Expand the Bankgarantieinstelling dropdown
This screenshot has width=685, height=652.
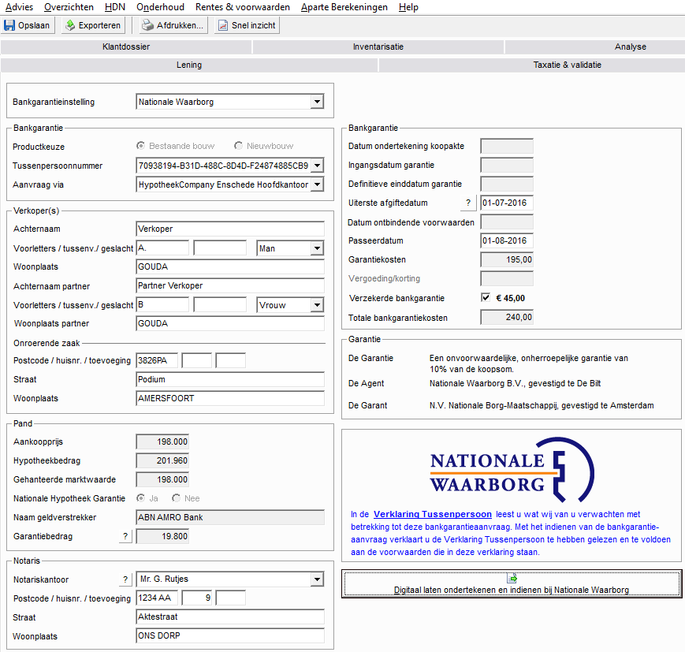317,102
